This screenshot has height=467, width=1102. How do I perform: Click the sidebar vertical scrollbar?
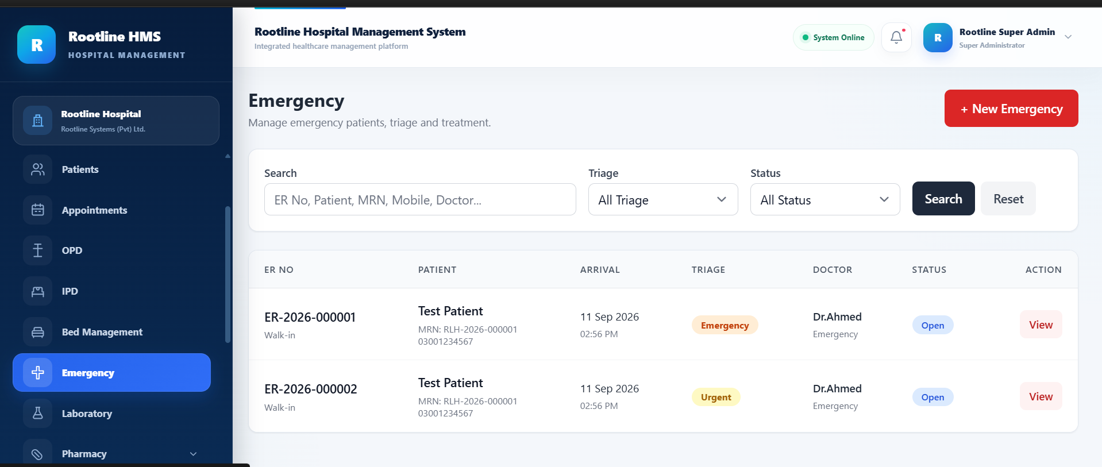(228, 275)
